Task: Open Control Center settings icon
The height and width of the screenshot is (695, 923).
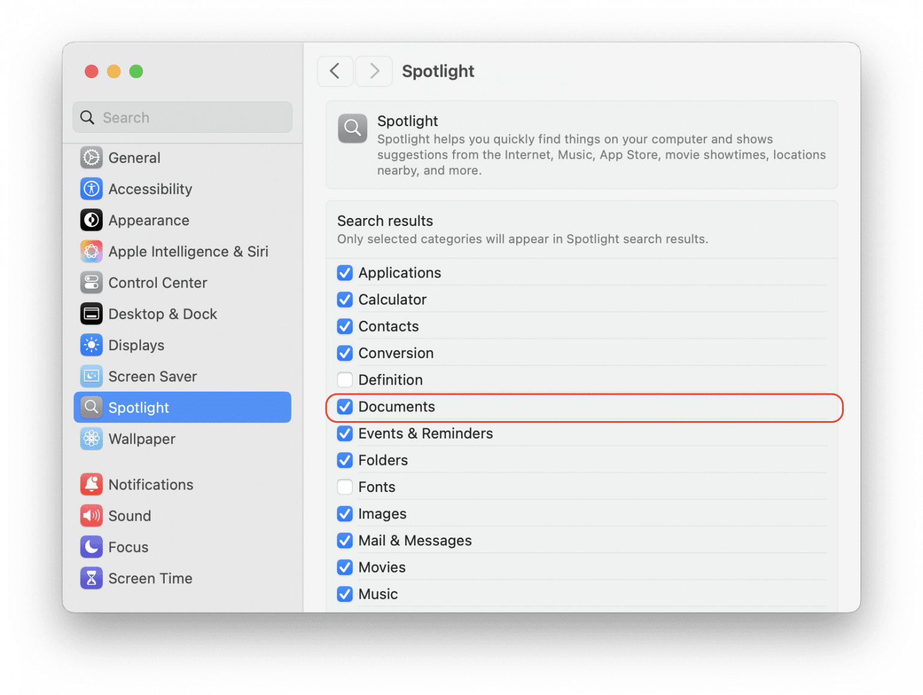Action: pyautogui.click(x=91, y=282)
